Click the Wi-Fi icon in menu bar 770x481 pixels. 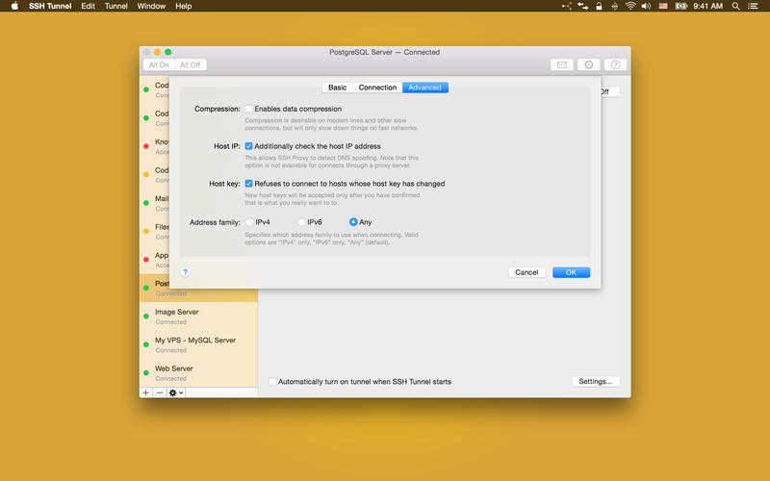click(630, 6)
